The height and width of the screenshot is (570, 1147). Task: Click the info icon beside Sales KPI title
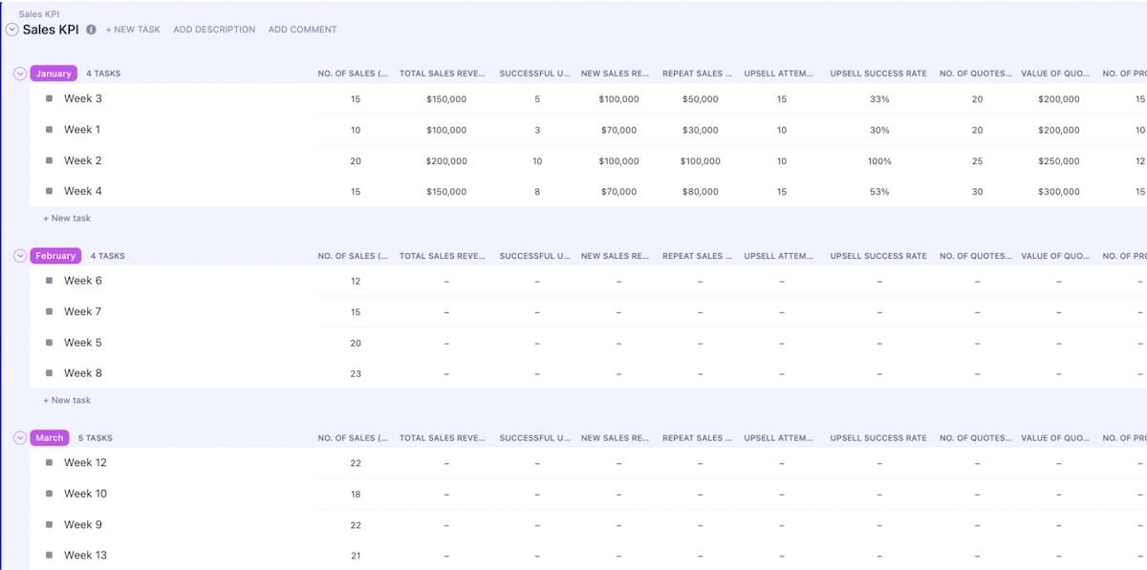(92, 30)
